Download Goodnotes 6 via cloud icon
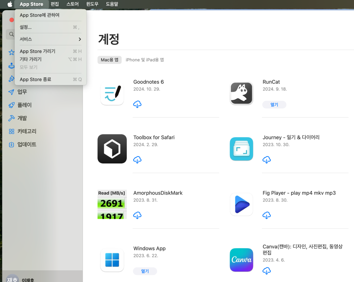 pyautogui.click(x=137, y=104)
